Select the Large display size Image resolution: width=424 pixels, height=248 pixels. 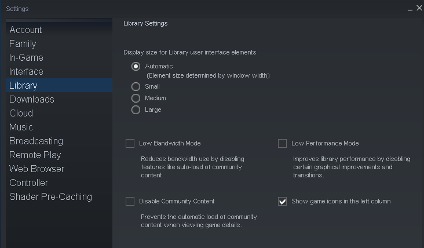136,110
